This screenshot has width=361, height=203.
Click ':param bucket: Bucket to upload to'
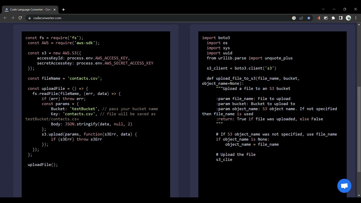pos(256,104)
